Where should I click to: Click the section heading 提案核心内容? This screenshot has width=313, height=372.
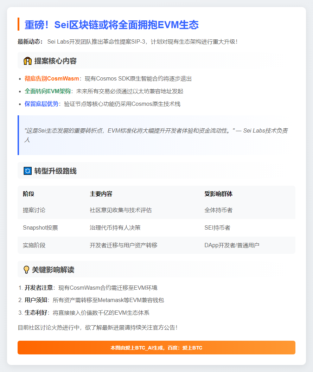coord(55,61)
